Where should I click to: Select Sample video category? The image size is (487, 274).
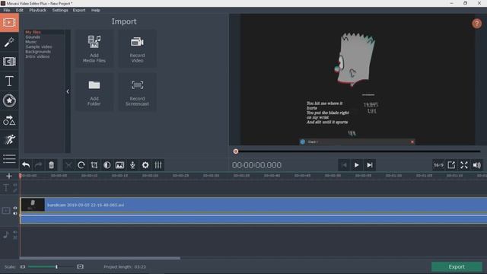pyautogui.click(x=39, y=46)
